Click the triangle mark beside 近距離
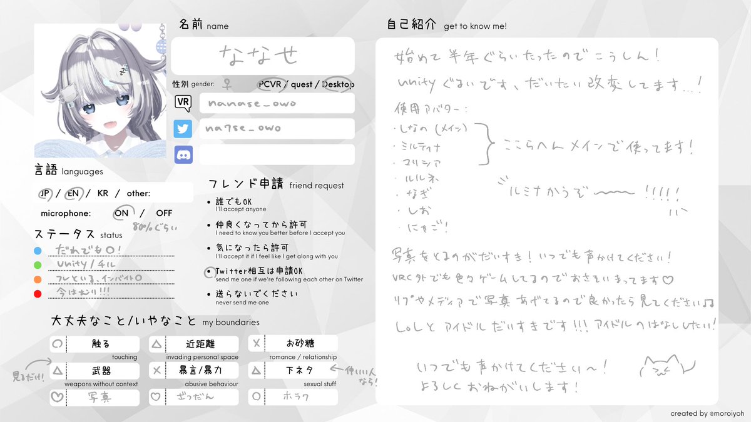This screenshot has height=422, width=751. click(156, 344)
